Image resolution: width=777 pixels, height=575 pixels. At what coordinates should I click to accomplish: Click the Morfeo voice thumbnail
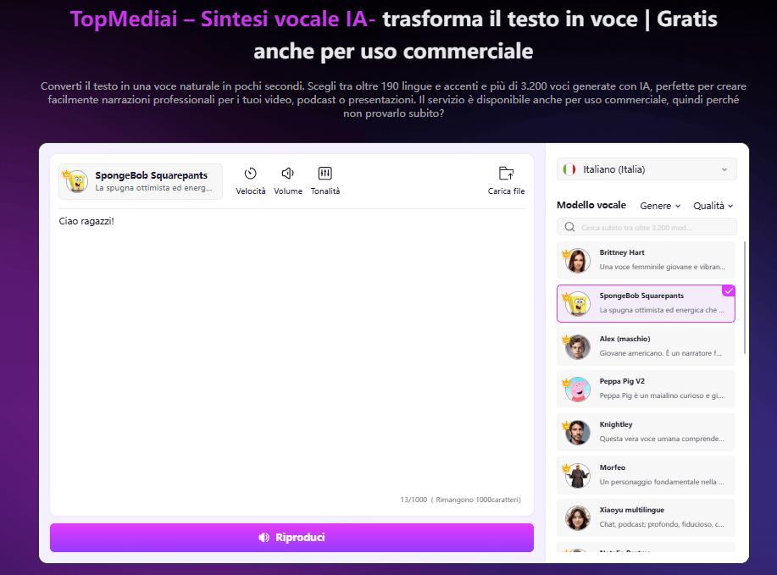577,474
